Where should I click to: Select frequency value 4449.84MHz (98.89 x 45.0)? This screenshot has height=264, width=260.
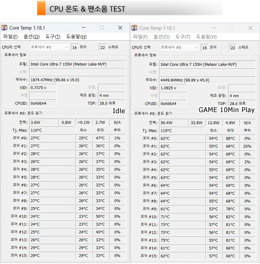point(207,80)
